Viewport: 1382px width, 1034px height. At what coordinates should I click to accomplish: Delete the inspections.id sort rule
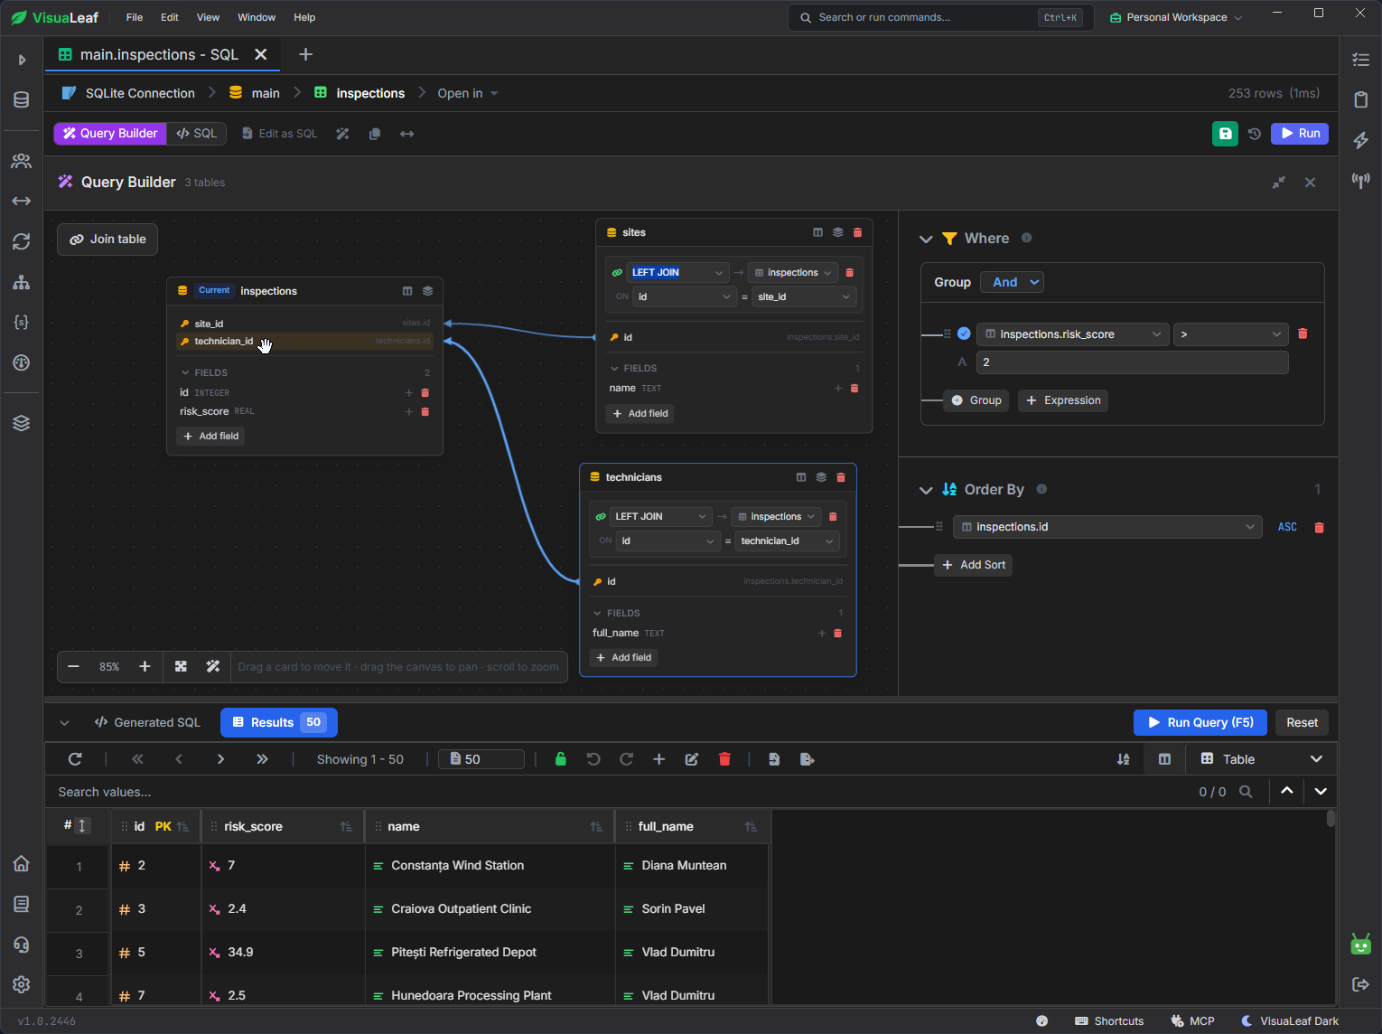1319,527
